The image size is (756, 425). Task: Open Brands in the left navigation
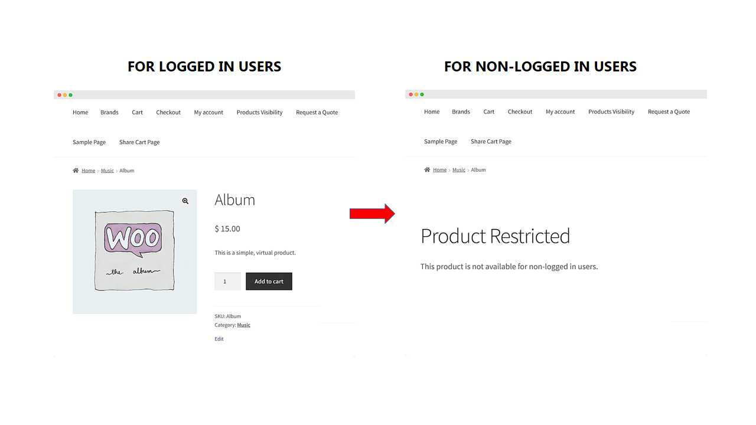(x=109, y=112)
